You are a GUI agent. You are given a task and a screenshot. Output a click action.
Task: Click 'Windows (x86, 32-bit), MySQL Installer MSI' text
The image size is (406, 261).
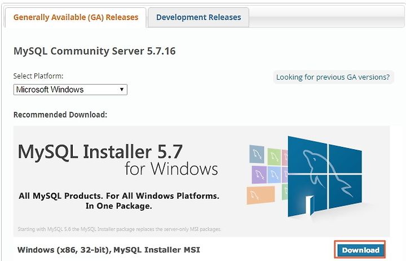coord(109,250)
